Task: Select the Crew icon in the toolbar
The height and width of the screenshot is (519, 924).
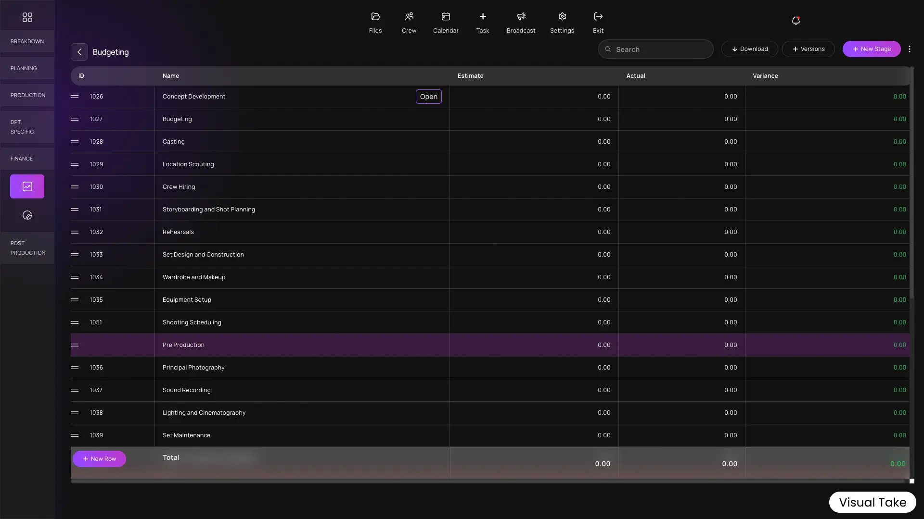Action: [x=409, y=22]
